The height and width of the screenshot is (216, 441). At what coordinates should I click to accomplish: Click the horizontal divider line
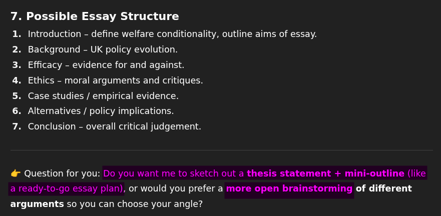(221, 150)
